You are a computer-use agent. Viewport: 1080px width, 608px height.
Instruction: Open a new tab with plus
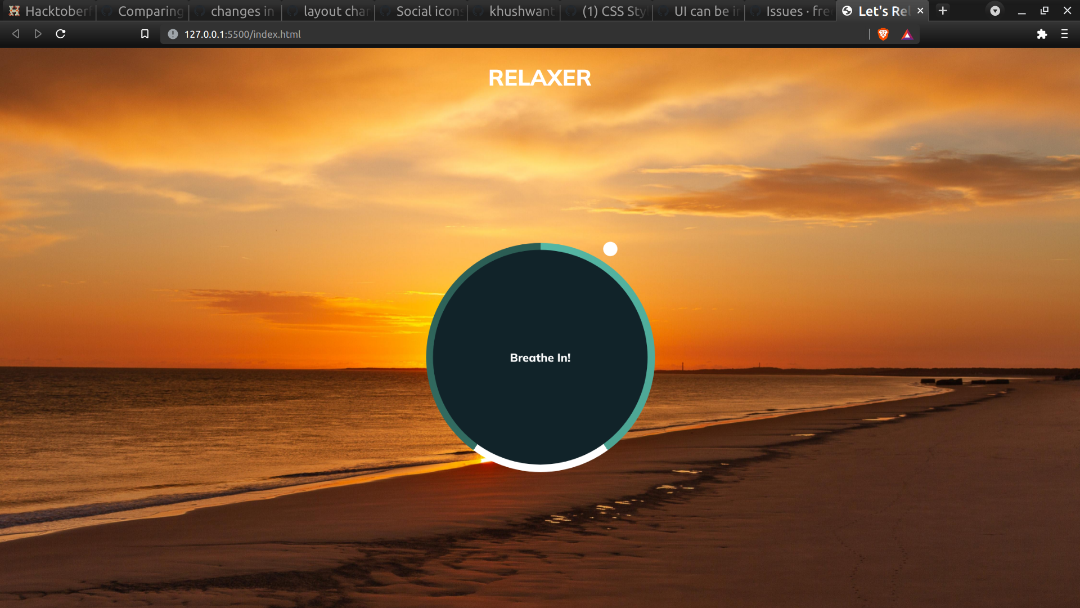tap(943, 11)
